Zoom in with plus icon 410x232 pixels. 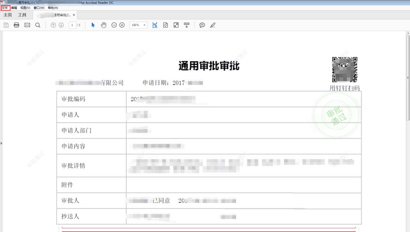click(122, 25)
